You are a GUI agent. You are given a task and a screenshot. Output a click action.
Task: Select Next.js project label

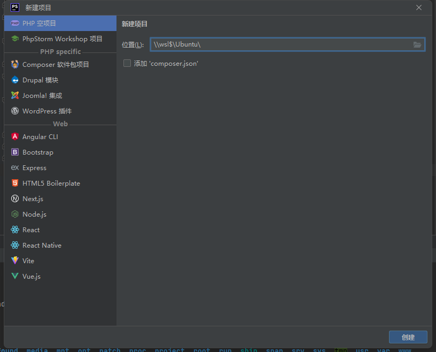(33, 199)
